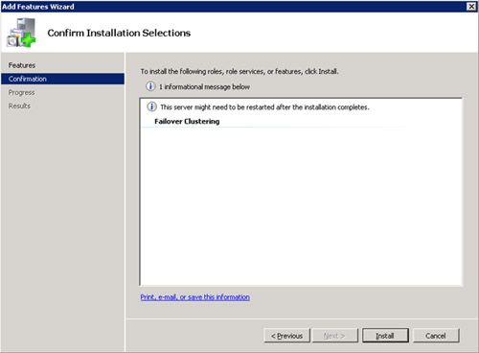Go back with the Previous button

(286, 336)
